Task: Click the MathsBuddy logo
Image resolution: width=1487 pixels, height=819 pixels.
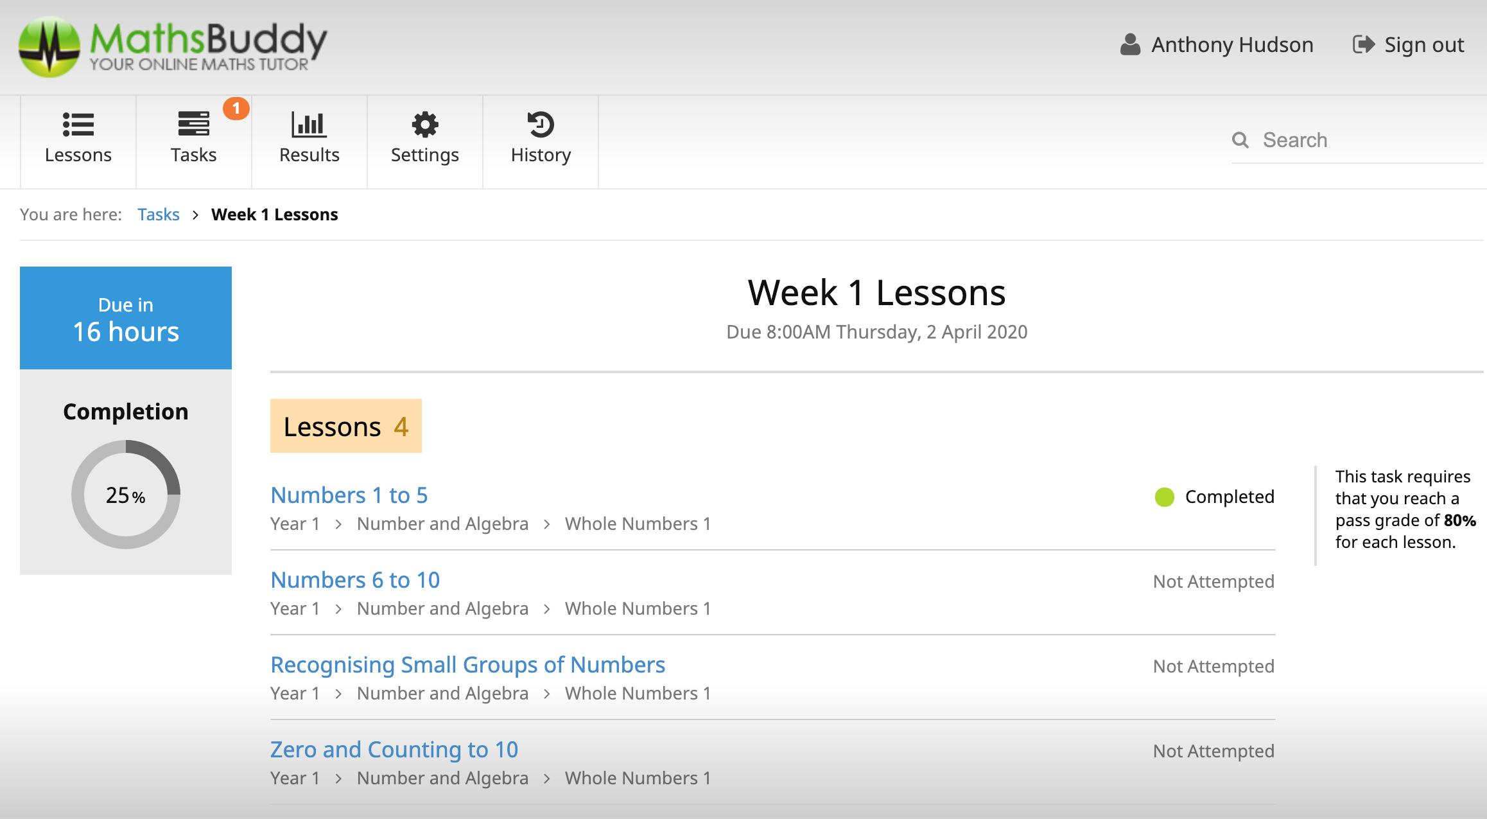Action: coord(173,46)
